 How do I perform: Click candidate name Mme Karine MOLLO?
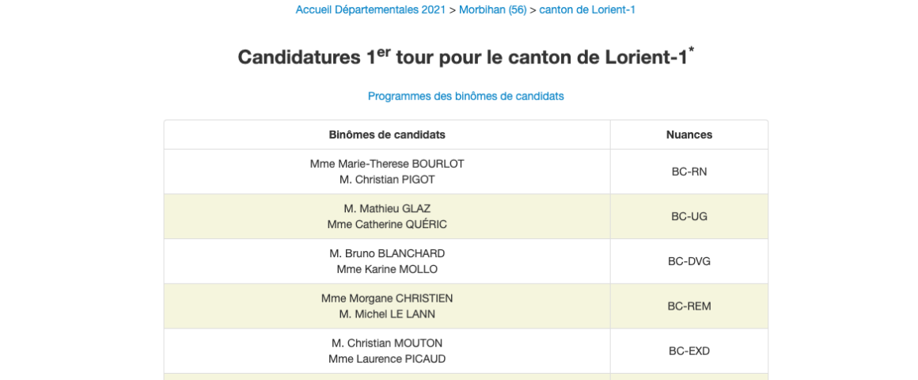pyautogui.click(x=387, y=268)
